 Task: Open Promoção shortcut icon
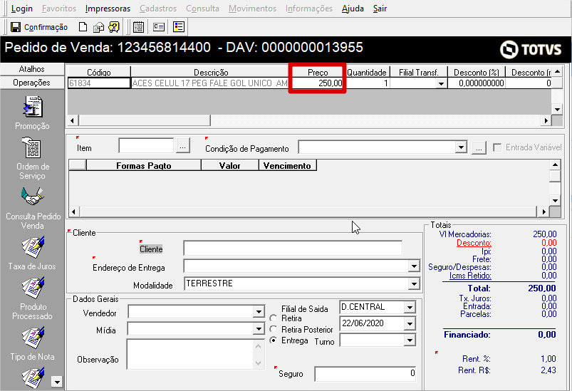coord(33,107)
